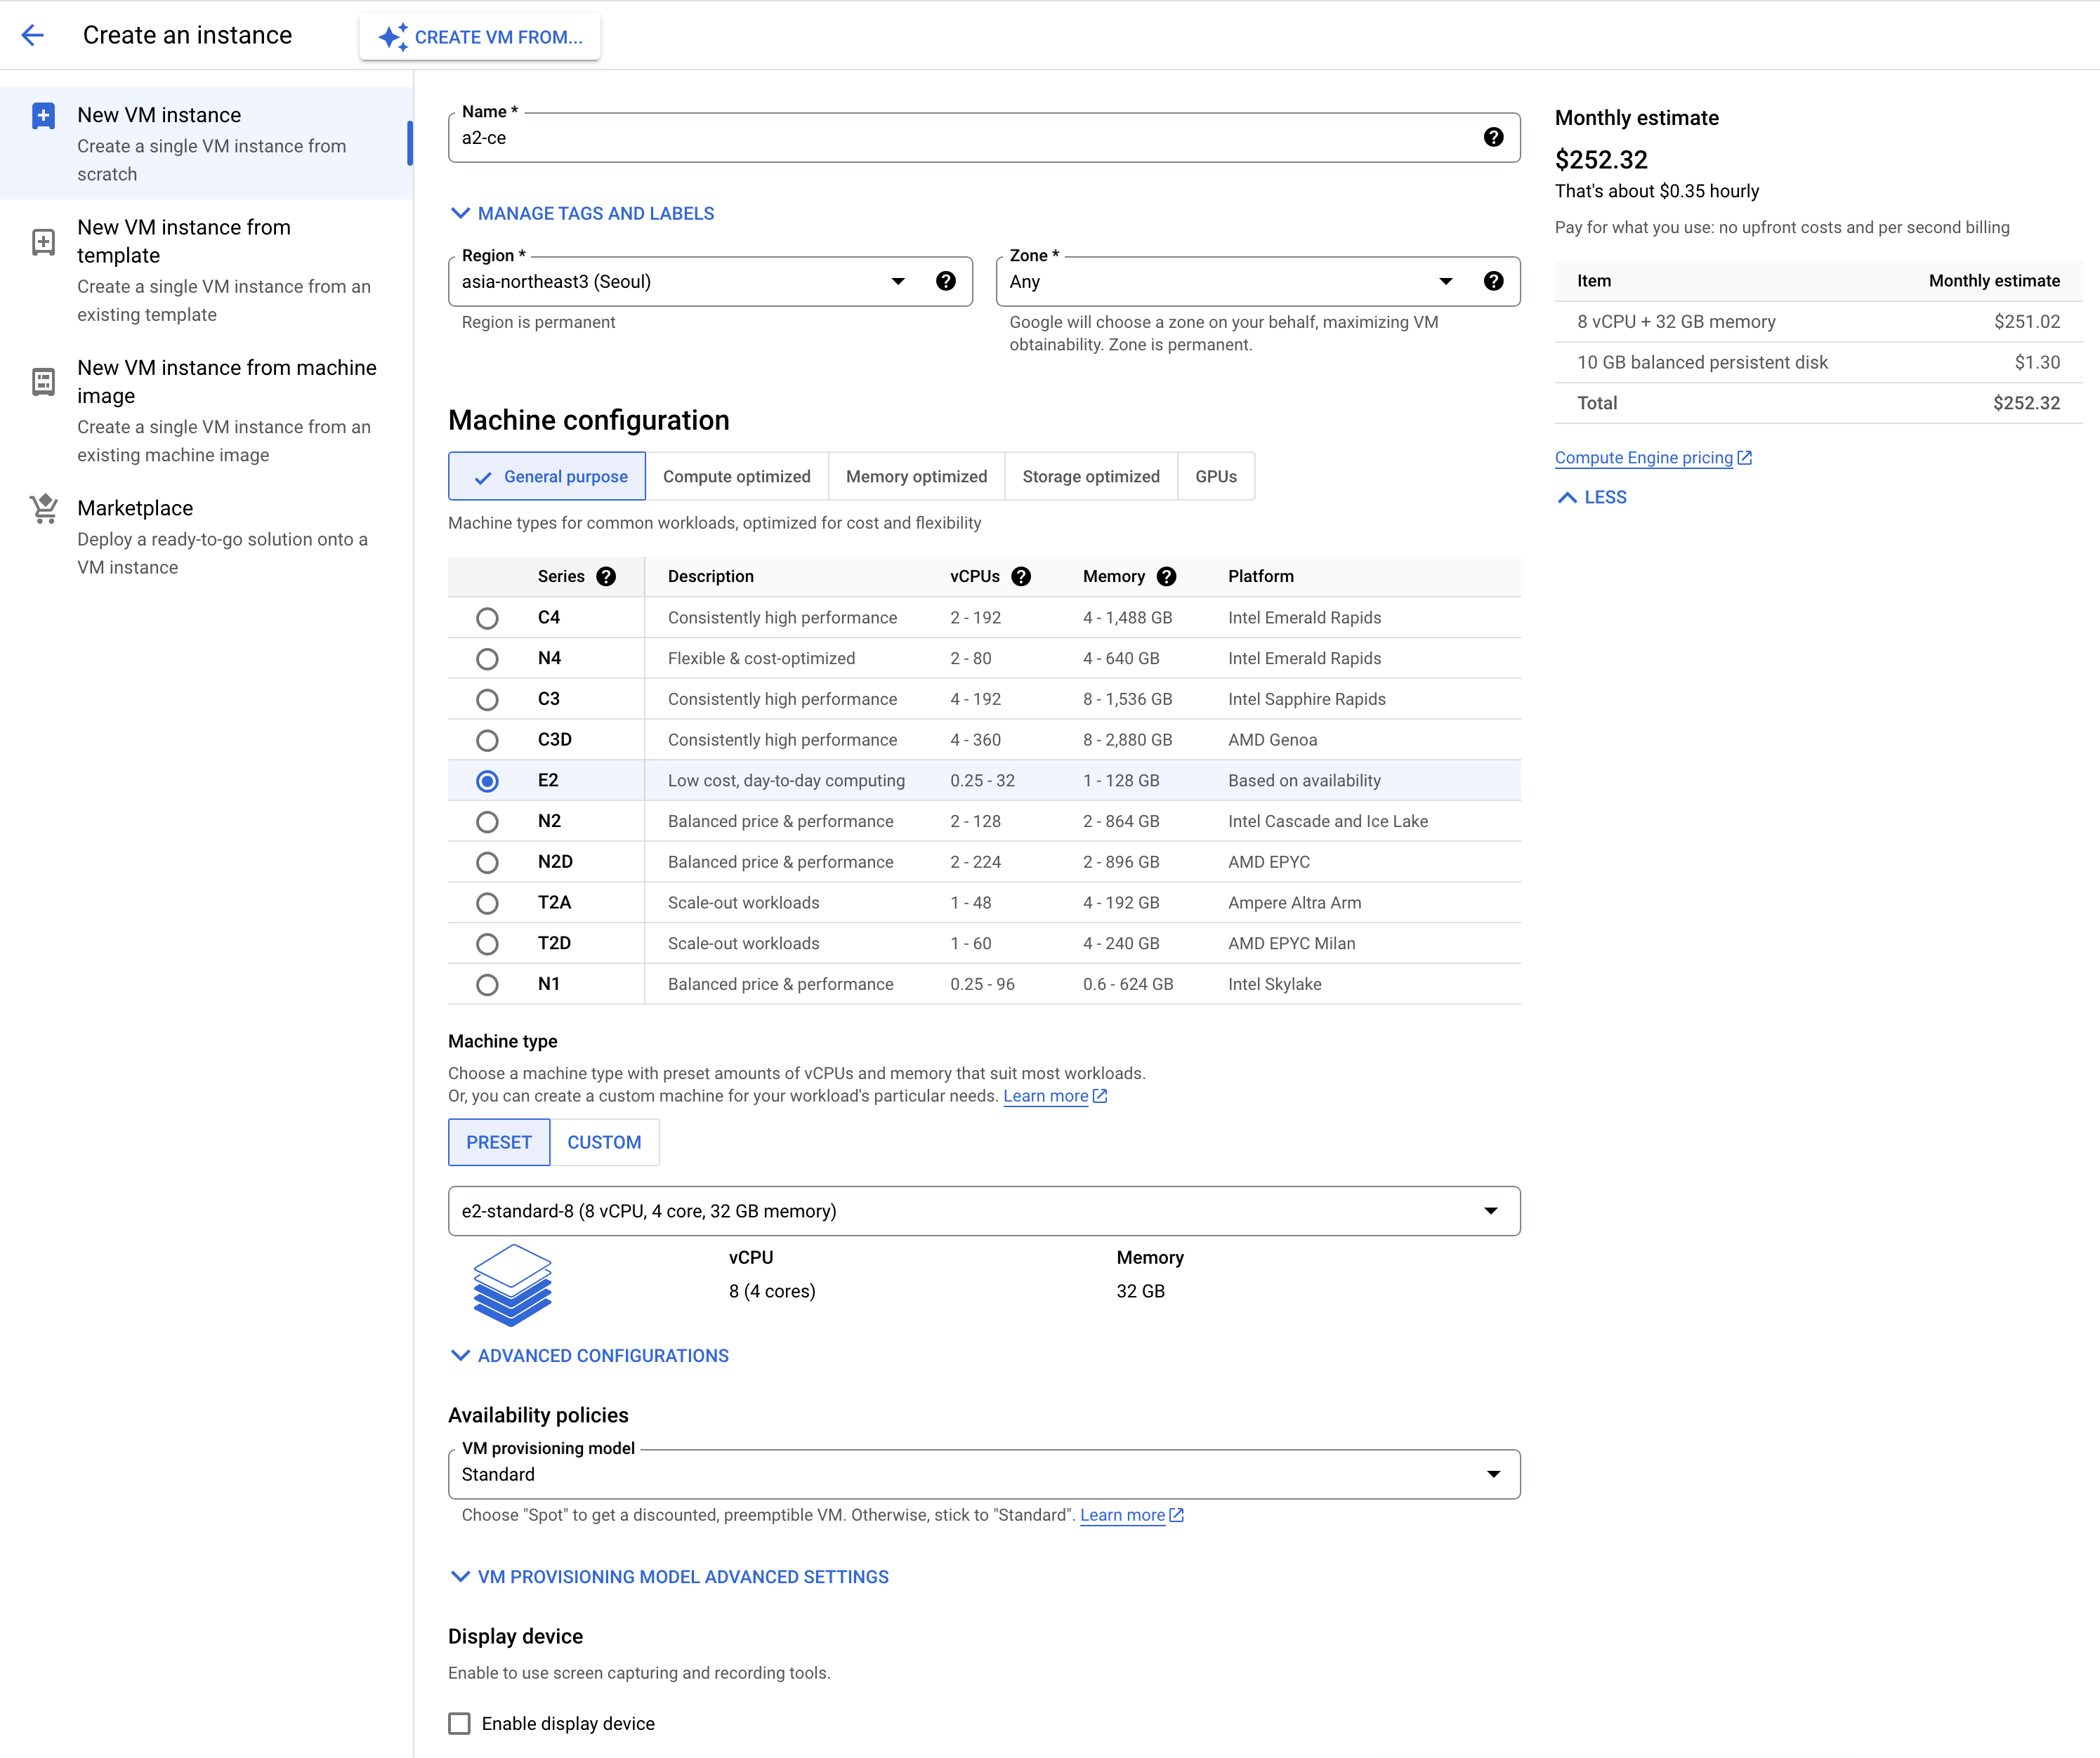Click the Memory column help icon
This screenshot has width=2100, height=1758.
click(x=1166, y=576)
